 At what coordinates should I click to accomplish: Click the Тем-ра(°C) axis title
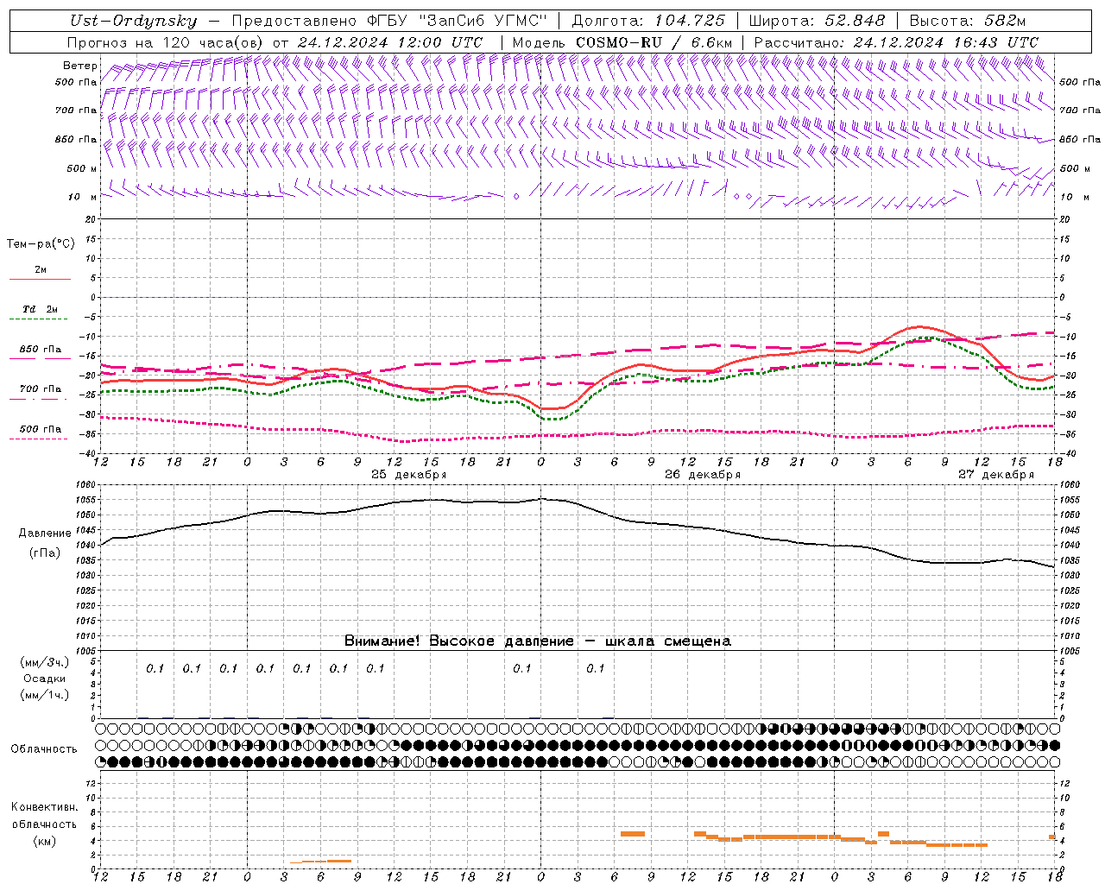pos(41,244)
